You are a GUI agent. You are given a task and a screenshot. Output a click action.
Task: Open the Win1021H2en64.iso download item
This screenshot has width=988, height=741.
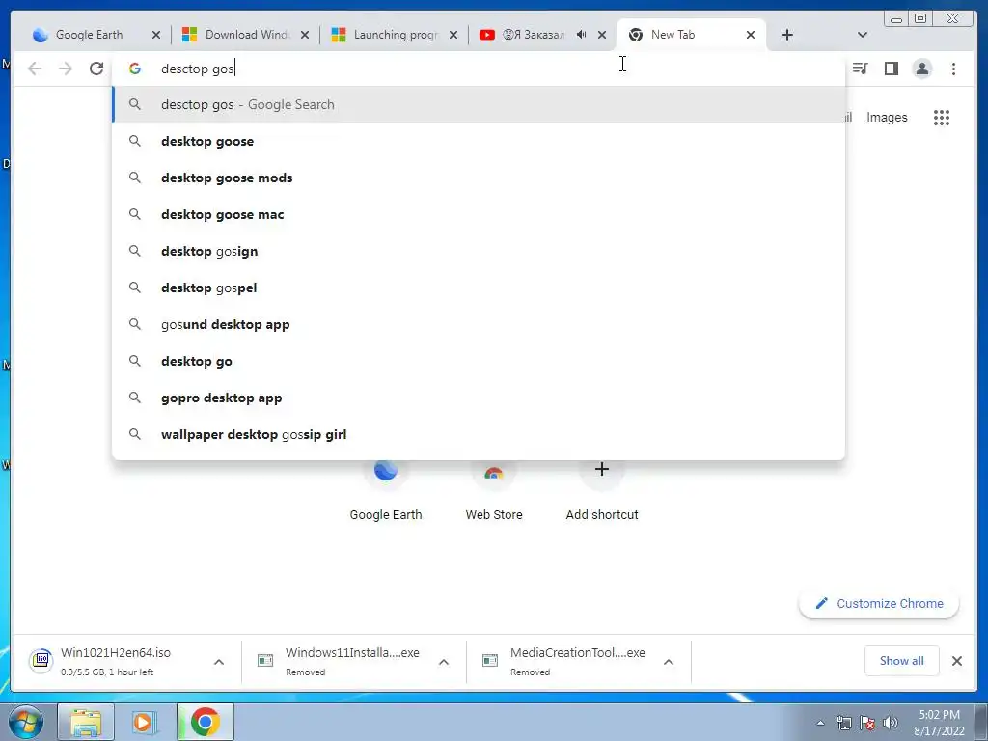point(115,661)
